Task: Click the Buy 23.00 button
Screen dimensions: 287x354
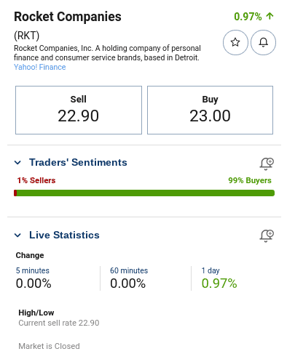Action: tap(210, 110)
